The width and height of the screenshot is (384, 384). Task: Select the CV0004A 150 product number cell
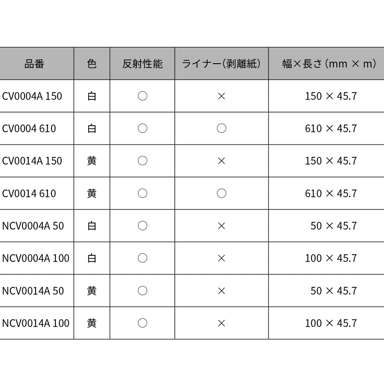[32, 96]
